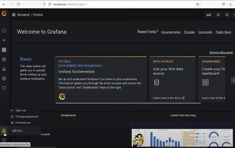Go back with browser back arrow
The width and height of the screenshot is (235, 148).
click(4, 4)
